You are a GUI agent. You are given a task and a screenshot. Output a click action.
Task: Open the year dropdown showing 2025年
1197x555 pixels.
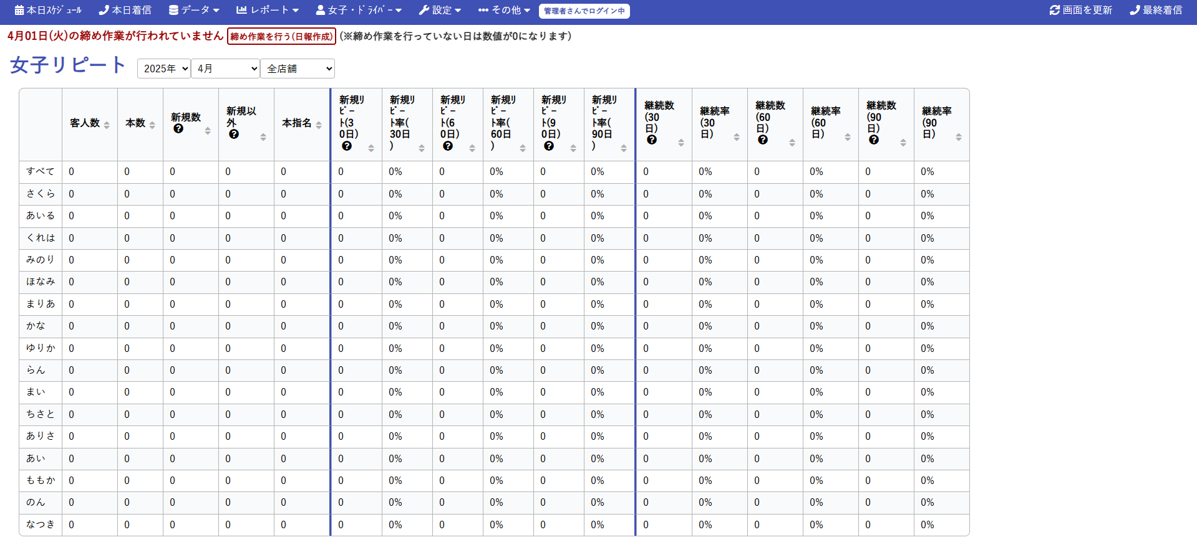pos(163,69)
